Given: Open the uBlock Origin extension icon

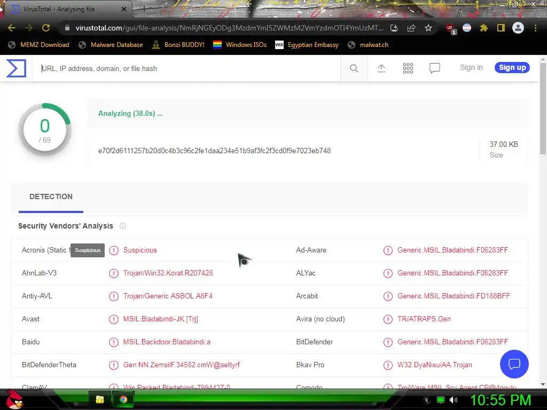Looking at the screenshot, I should pos(450,28).
